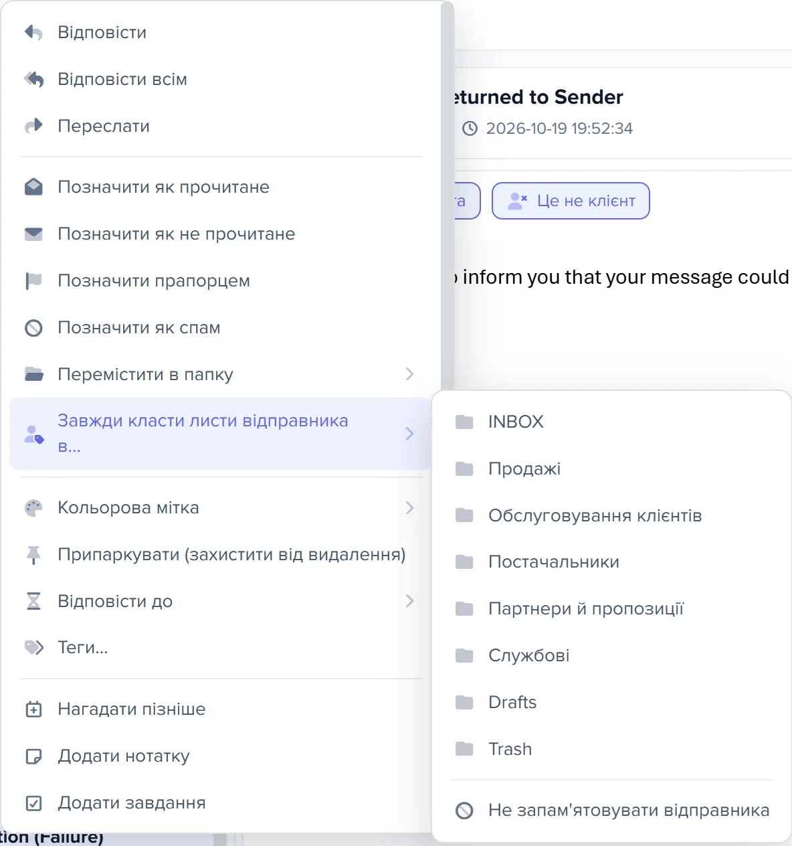Click the folder icon beside Перемістити в папку
Screen dimensions: 792x846
[33, 374]
